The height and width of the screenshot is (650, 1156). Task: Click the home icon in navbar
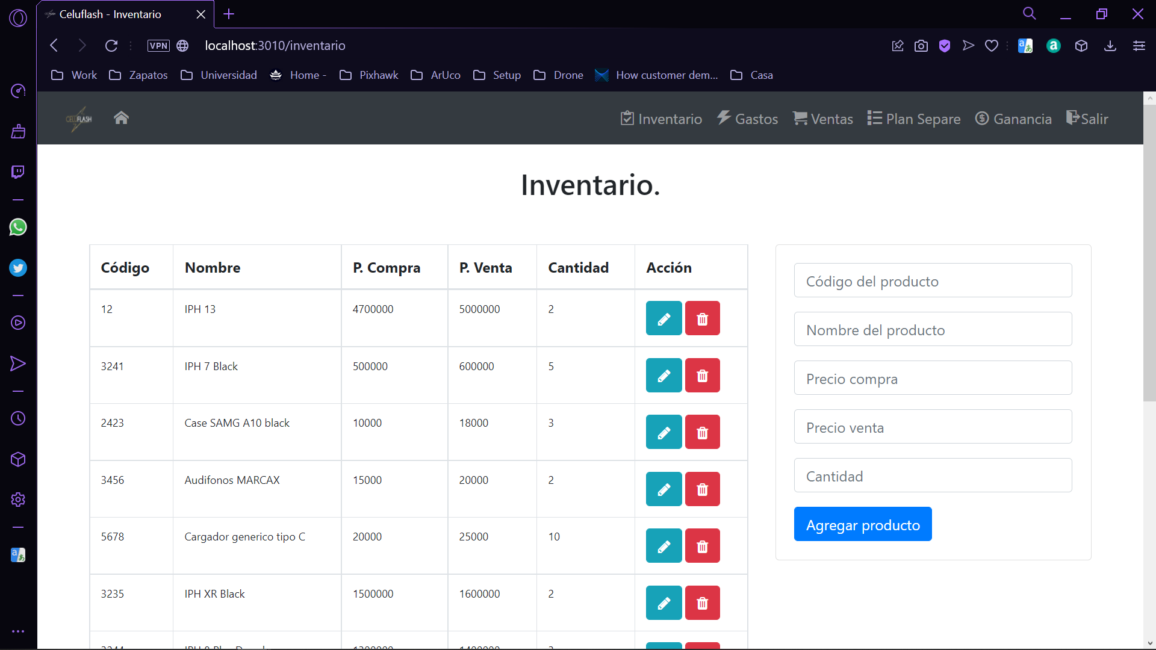pyautogui.click(x=121, y=118)
